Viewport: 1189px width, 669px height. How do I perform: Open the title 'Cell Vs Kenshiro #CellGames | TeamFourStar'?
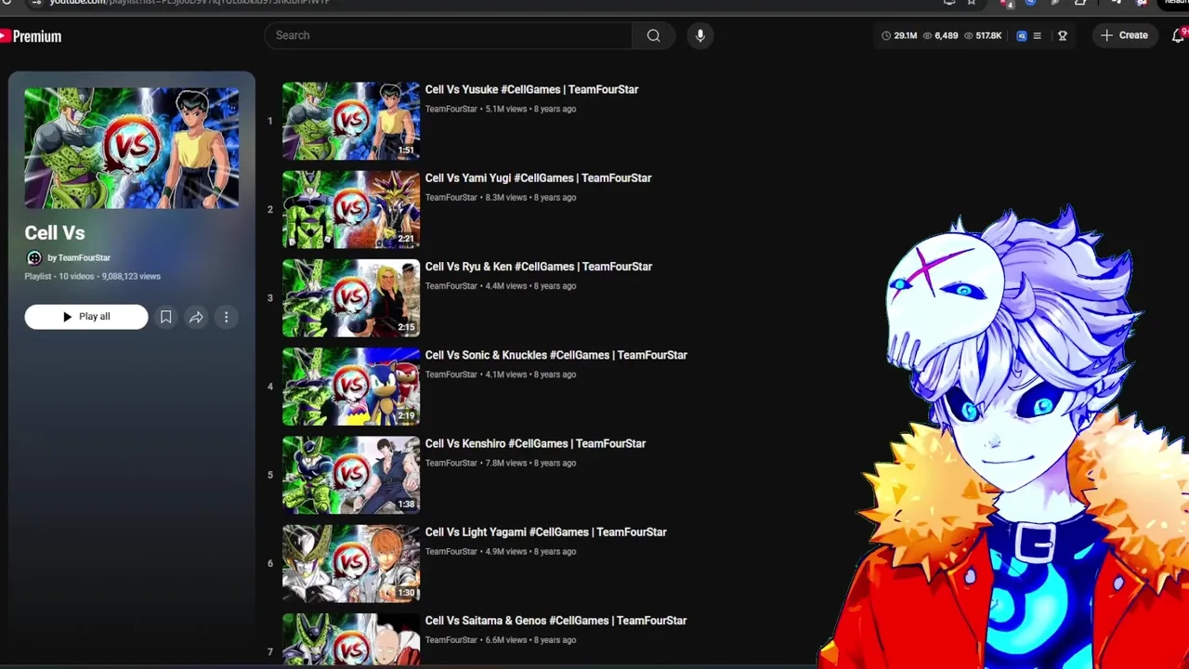pos(535,444)
